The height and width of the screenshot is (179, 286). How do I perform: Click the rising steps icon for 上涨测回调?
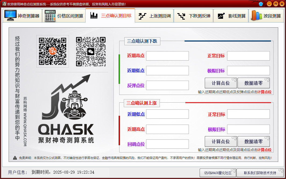(142, 16)
